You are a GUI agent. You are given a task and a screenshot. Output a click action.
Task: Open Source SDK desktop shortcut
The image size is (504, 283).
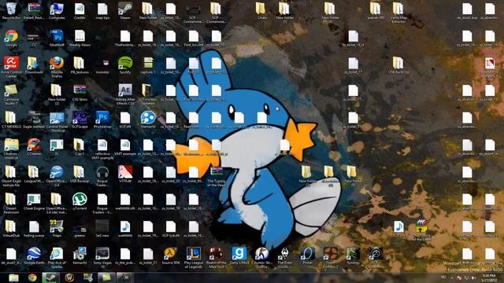click(171, 256)
